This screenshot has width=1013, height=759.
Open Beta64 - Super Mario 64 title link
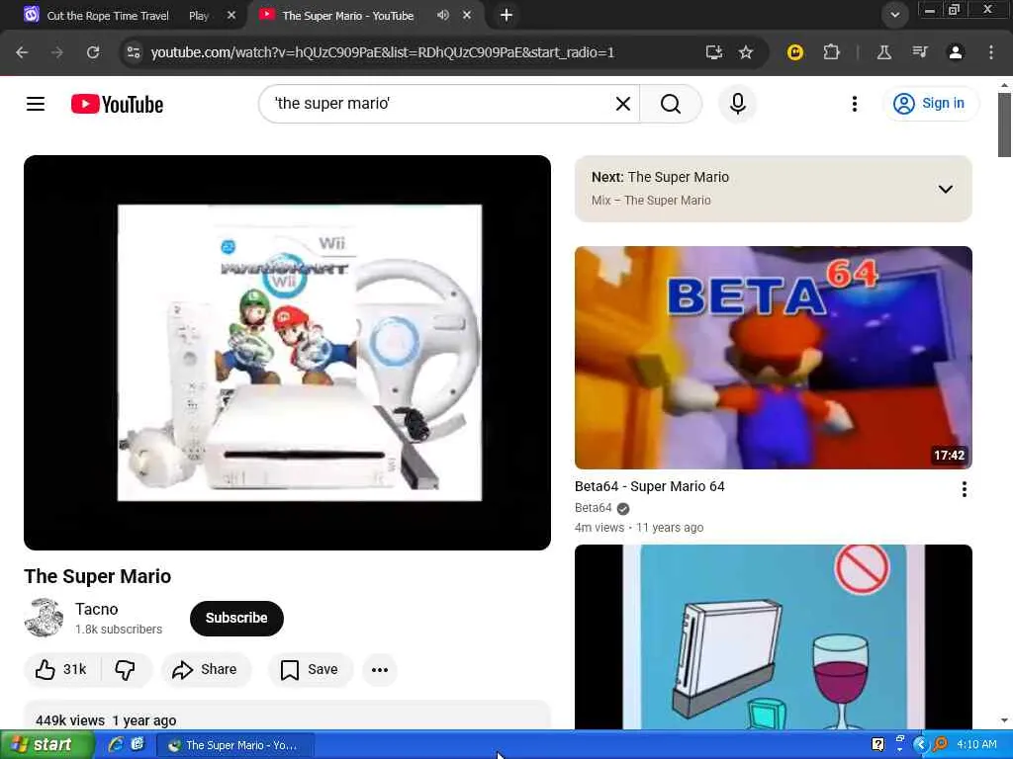pos(649,486)
